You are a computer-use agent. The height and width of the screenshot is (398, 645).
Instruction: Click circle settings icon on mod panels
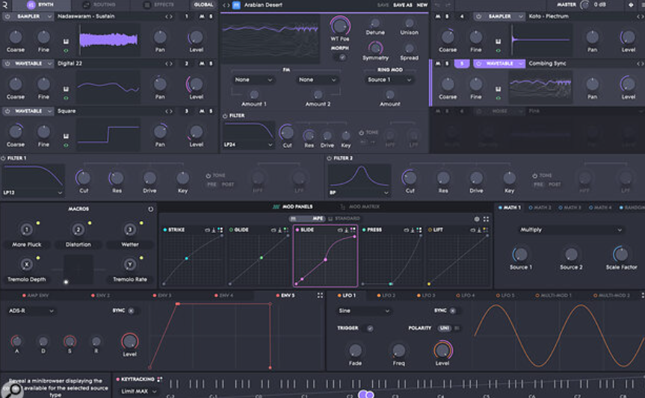click(x=477, y=219)
